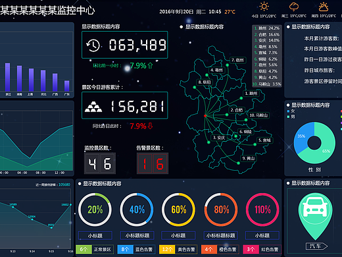This screenshot has width=342, height=257.
Task: Click the green map dot for 7. 宿州
Action: point(228,65)
